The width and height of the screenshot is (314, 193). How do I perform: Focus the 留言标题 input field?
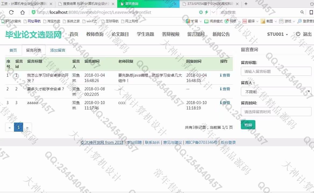tap(276, 72)
